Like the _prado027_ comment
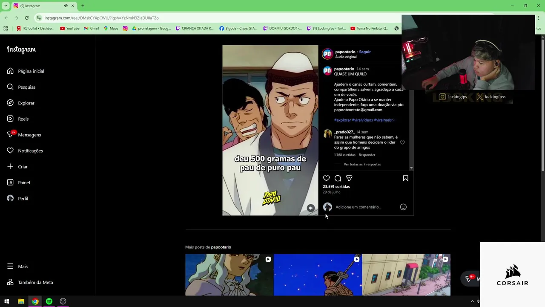Viewport: 545px width, 307px height. click(402, 142)
